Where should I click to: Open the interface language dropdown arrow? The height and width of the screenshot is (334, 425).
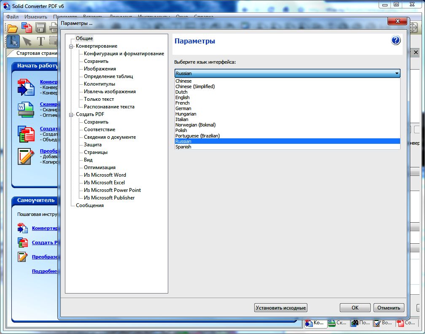(x=396, y=73)
